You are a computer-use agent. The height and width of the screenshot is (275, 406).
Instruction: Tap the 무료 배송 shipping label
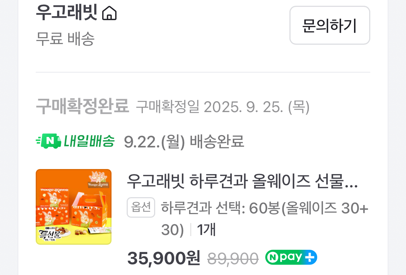point(65,39)
